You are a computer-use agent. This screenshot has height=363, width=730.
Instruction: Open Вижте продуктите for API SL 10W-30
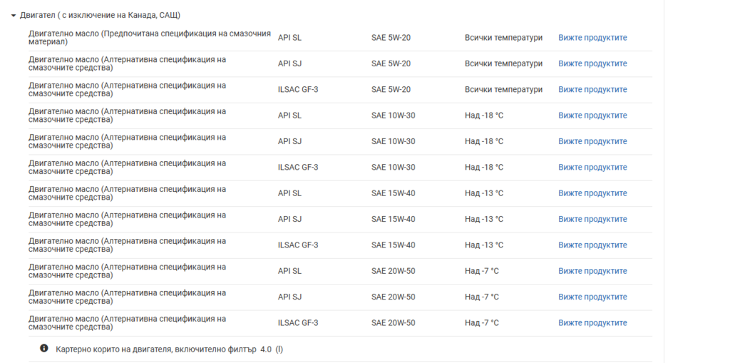(592, 116)
